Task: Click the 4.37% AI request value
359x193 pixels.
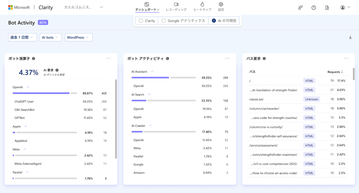Action: click(x=28, y=72)
